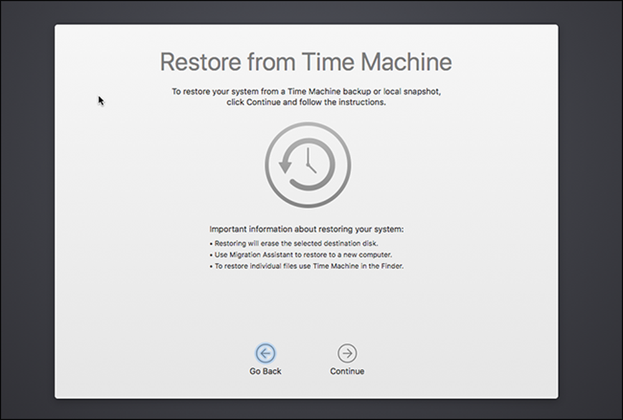Screen dimensions: 623x420
Task: Click the Continue arrow icon
Action: (347, 353)
